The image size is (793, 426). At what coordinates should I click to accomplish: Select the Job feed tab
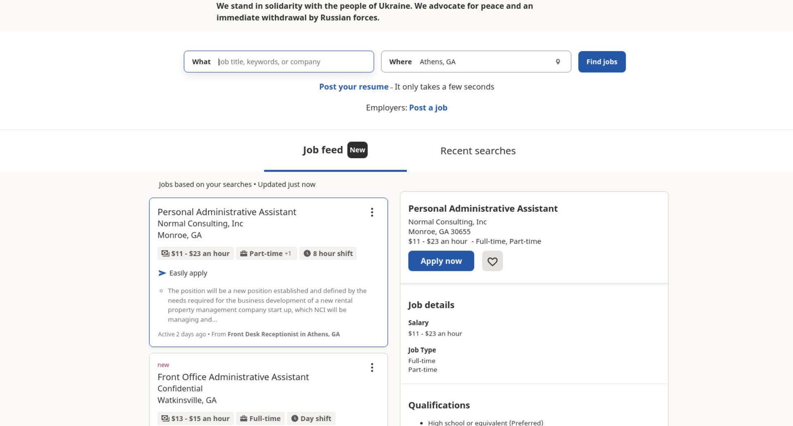(x=335, y=150)
